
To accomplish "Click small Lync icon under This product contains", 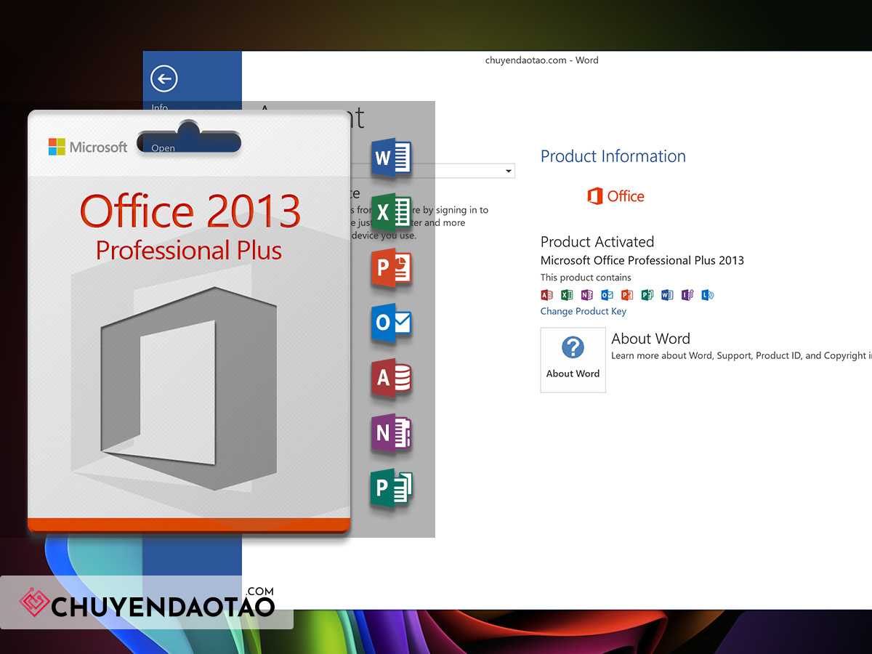I will click(x=708, y=295).
